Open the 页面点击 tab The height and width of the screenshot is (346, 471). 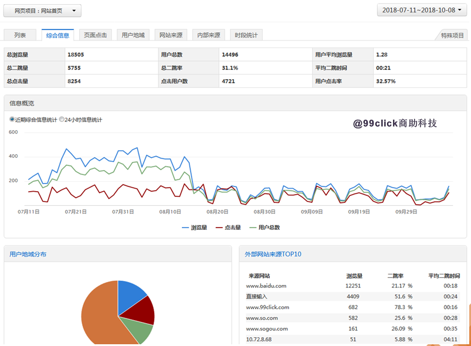point(95,35)
